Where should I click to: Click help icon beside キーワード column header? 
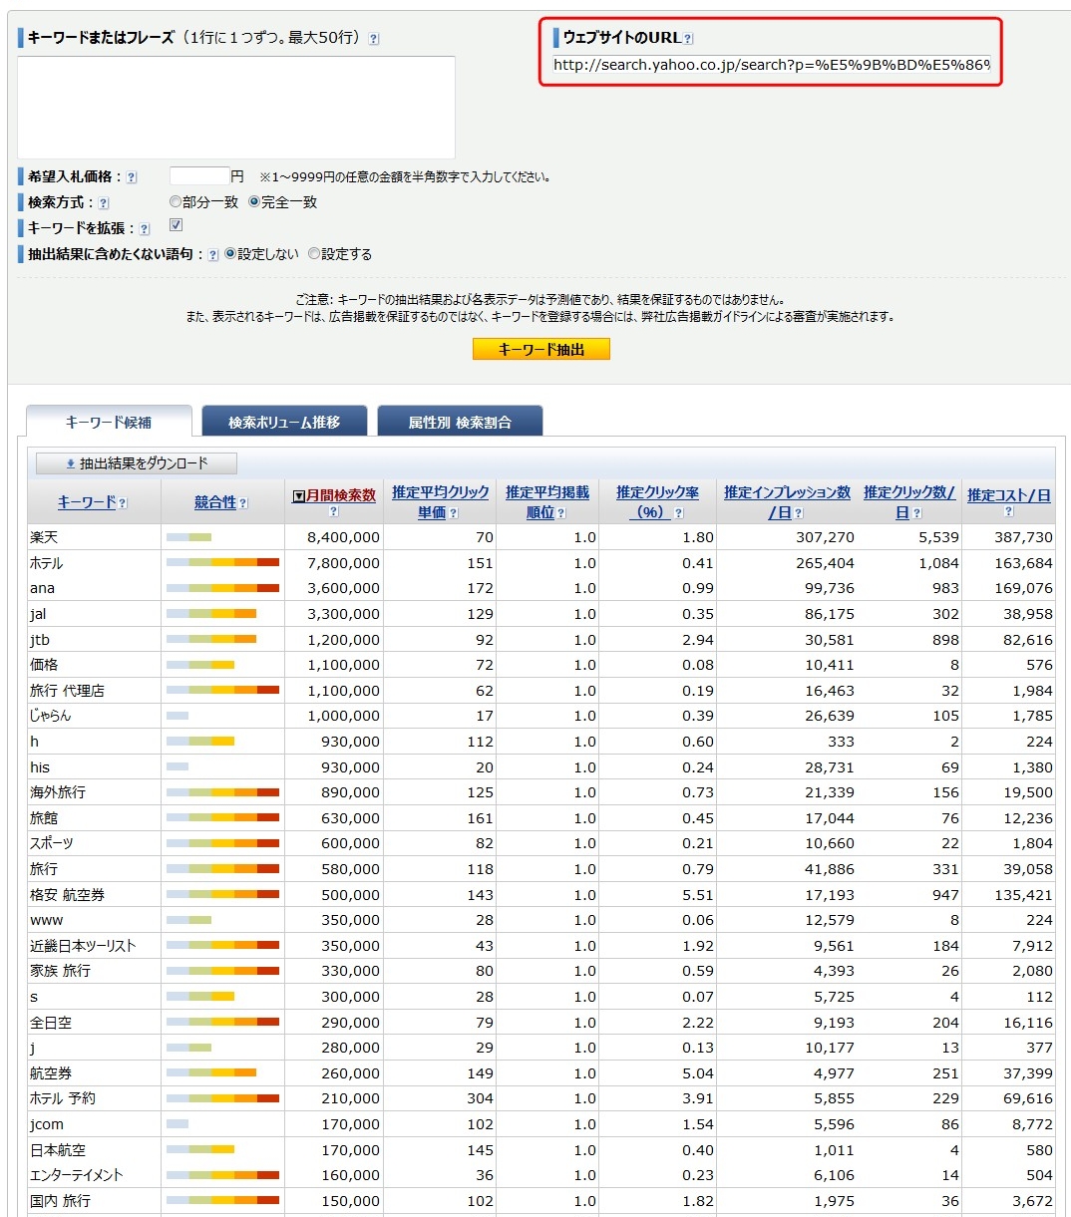[x=123, y=503]
